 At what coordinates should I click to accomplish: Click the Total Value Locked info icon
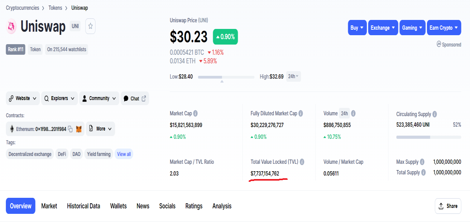tap(302, 162)
